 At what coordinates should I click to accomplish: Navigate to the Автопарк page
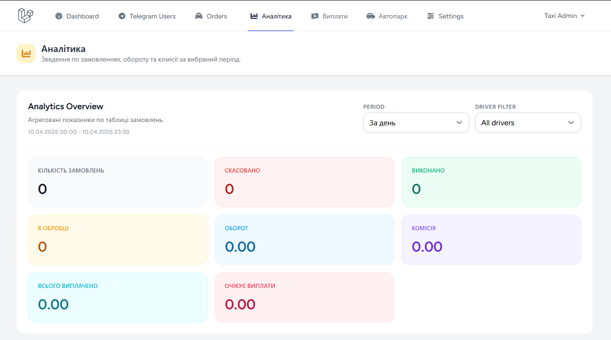[x=393, y=16]
